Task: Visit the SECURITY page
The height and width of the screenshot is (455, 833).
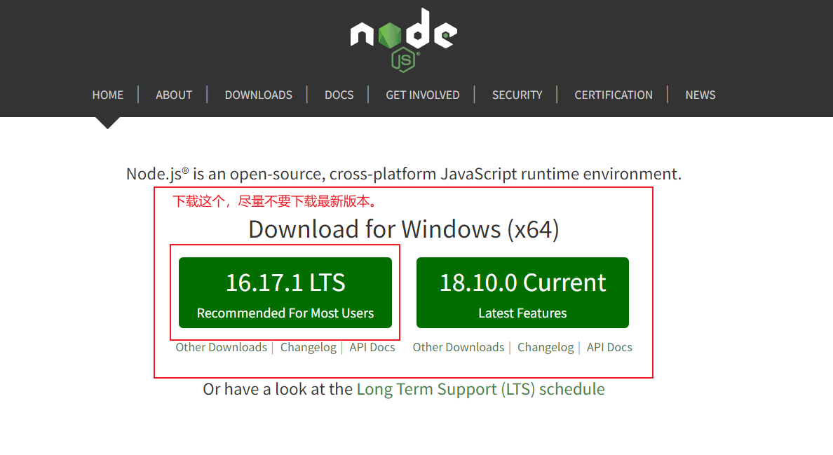Action: pyautogui.click(x=517, y=95)
